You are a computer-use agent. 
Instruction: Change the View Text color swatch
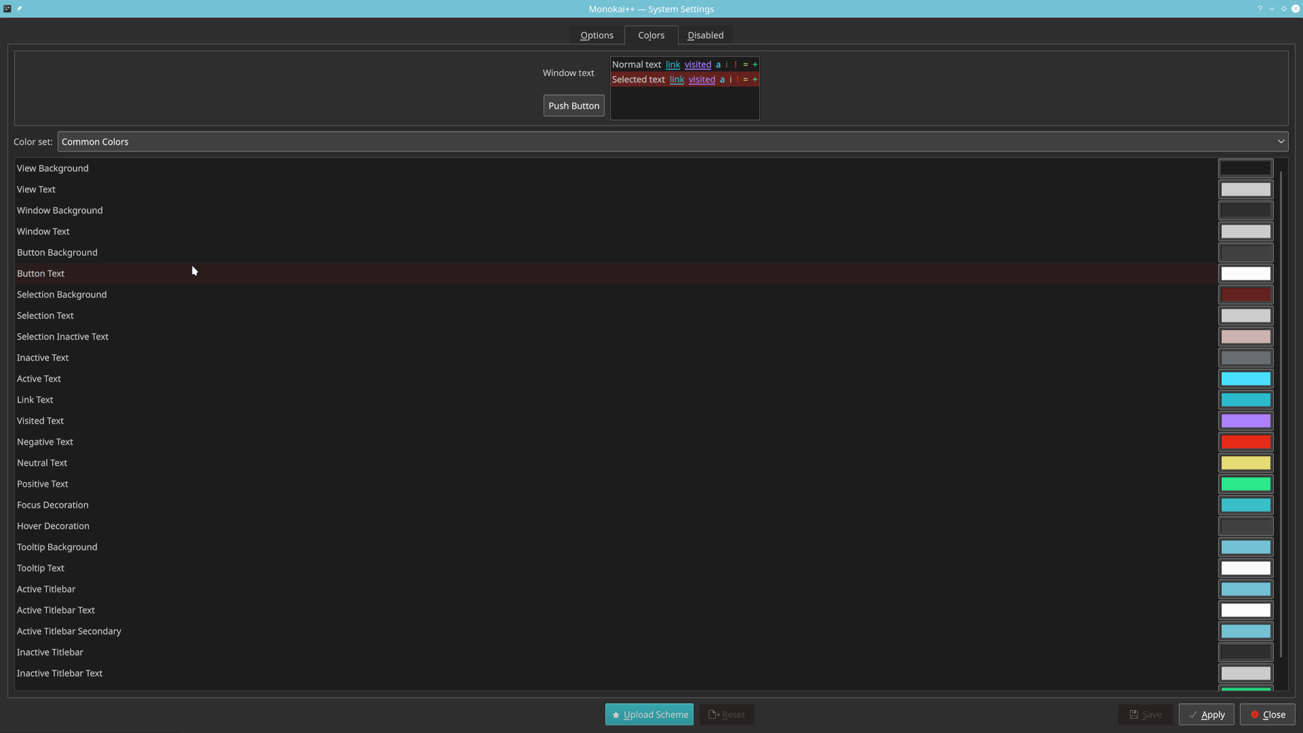[1245, 189]
